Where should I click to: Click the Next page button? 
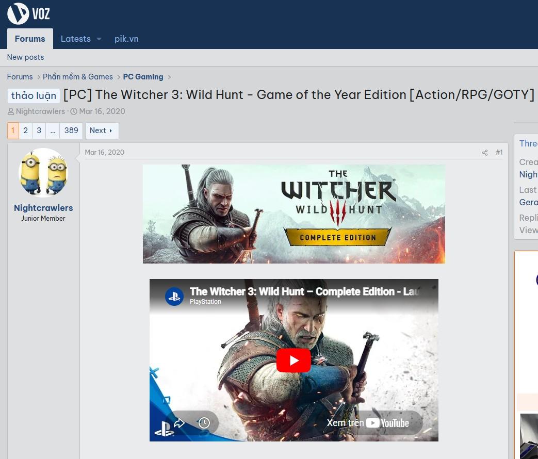pyautogui.click(x=102, y=130)
